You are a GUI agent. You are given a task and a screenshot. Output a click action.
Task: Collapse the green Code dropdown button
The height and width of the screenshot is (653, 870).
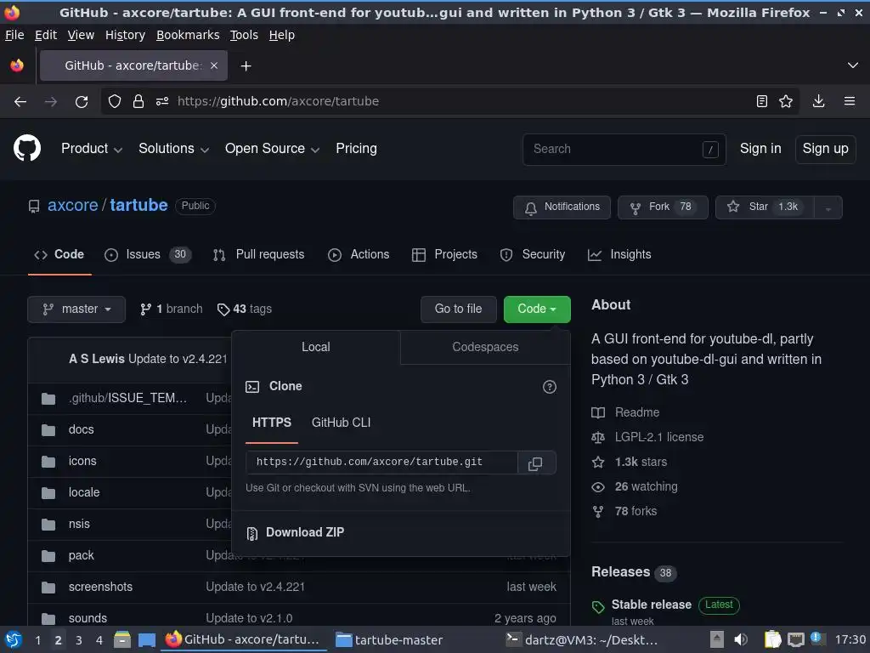[x=537, y=309]
